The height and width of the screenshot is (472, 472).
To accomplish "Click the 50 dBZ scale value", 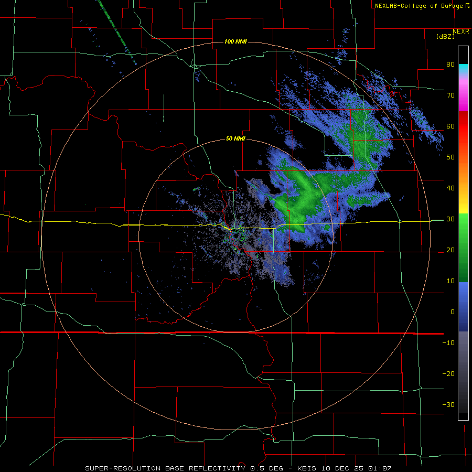I will click(x=450, y=157).
